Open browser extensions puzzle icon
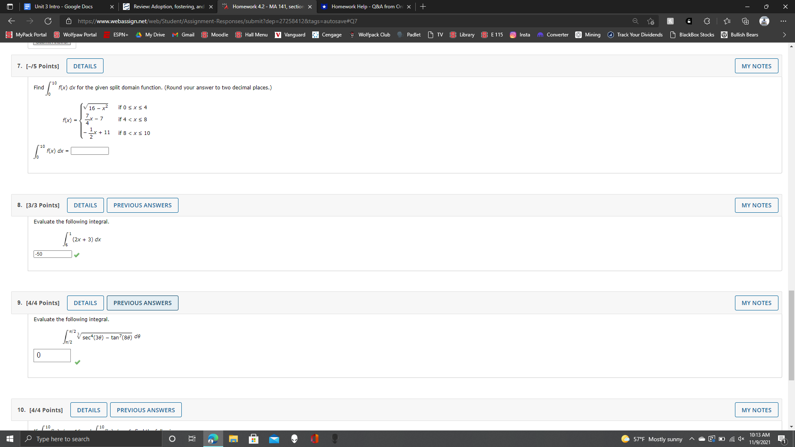This screenshot has height=447, width=795. tap(707, 21)
